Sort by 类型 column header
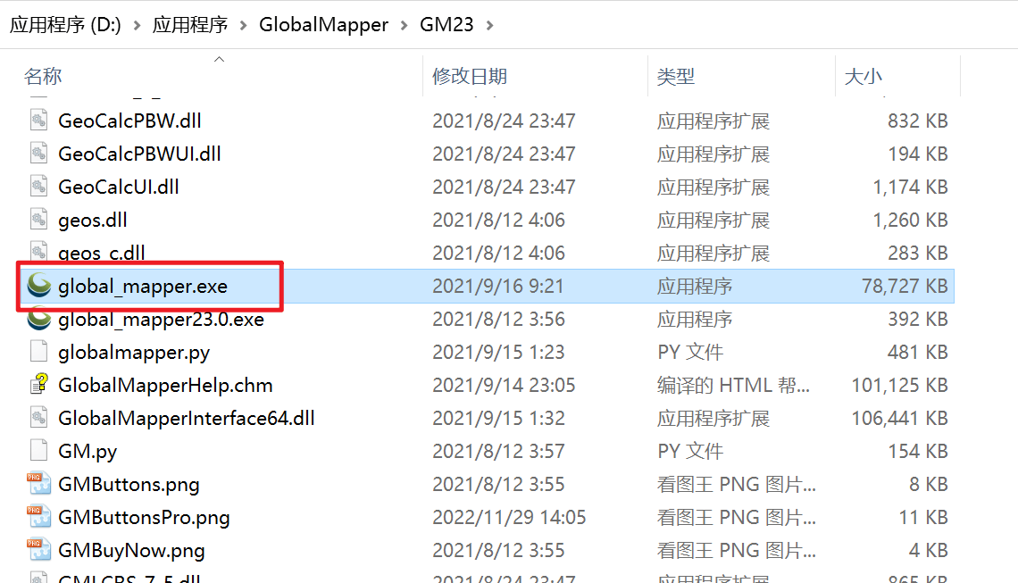 [x=675, y=76]
